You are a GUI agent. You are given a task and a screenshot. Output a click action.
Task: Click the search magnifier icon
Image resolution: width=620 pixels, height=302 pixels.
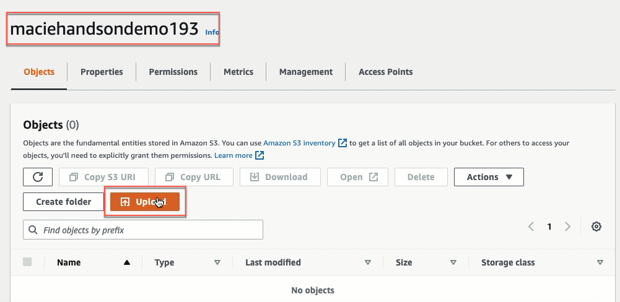(x=33, y=230)
